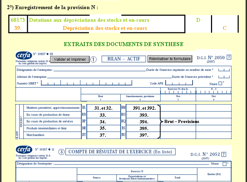
Task: Click the 'BILAN – ACTIF' title box
Action: point(123,59)
